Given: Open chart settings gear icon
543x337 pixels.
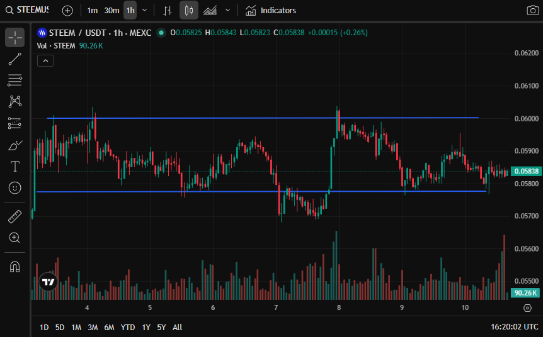Looking at the screenshot, I should (527, 308).
